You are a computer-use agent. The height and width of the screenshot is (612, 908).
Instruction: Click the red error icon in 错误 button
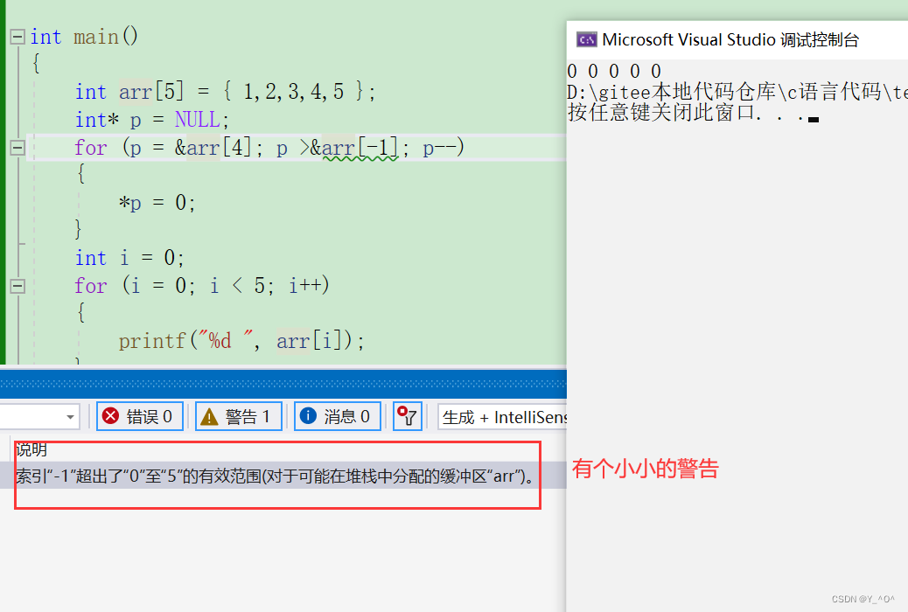(110, 415)
